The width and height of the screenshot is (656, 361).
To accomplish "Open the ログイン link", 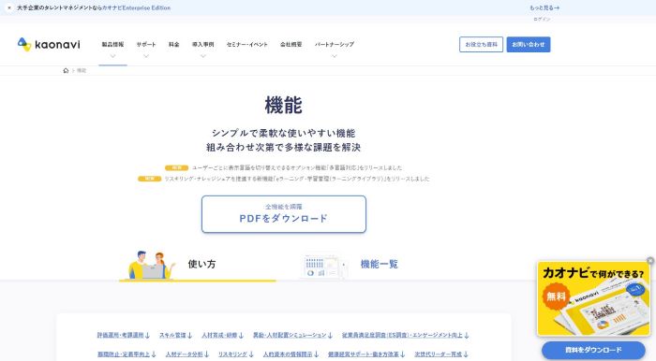I will click(x=542, y=20).
